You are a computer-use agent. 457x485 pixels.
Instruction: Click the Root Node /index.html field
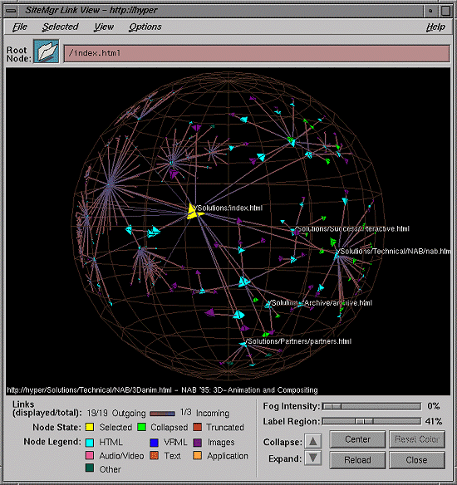pos(257,53)
